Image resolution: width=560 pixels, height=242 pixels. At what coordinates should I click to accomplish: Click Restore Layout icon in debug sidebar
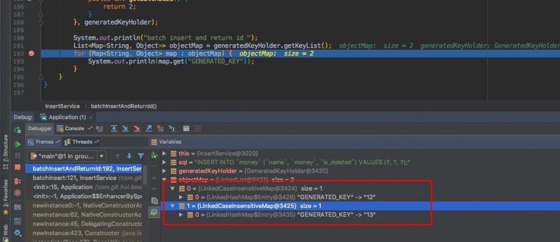pos(17,221)
